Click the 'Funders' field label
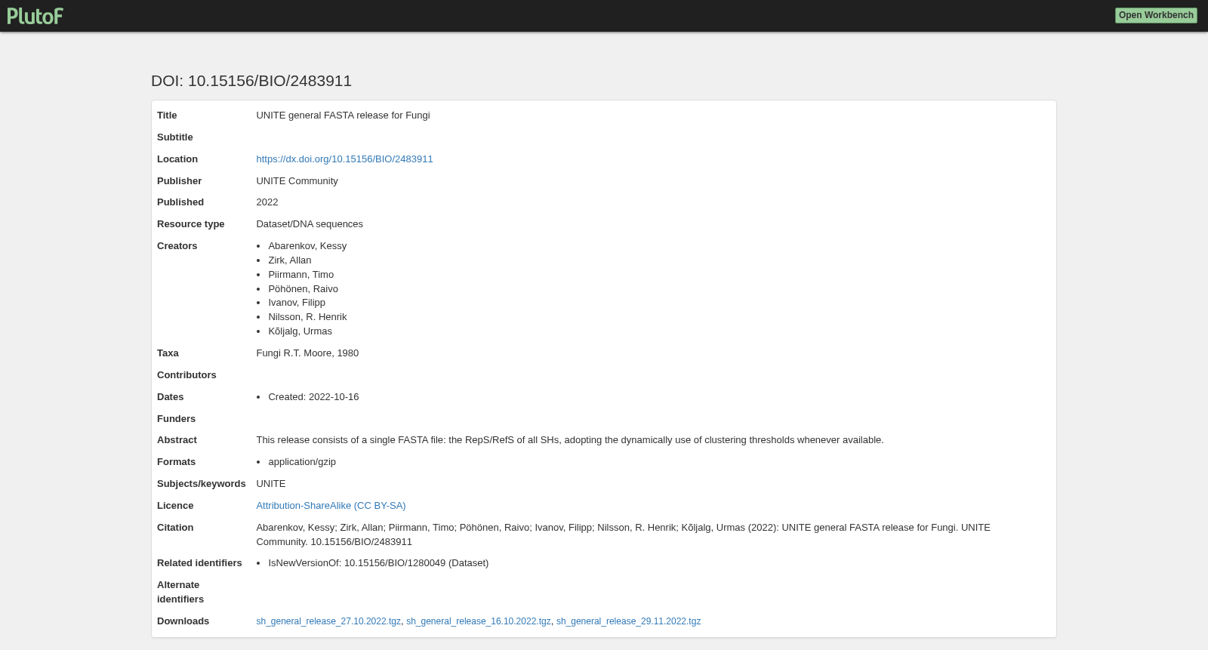 pyautogui.click(x=176, y=419)
